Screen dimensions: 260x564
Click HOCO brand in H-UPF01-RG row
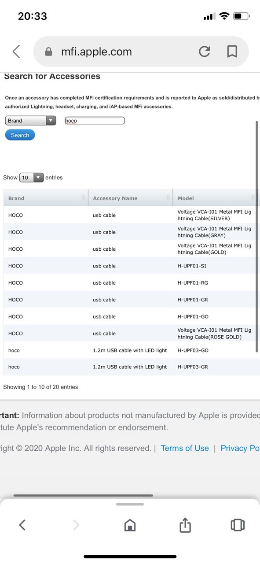[15, 282]
